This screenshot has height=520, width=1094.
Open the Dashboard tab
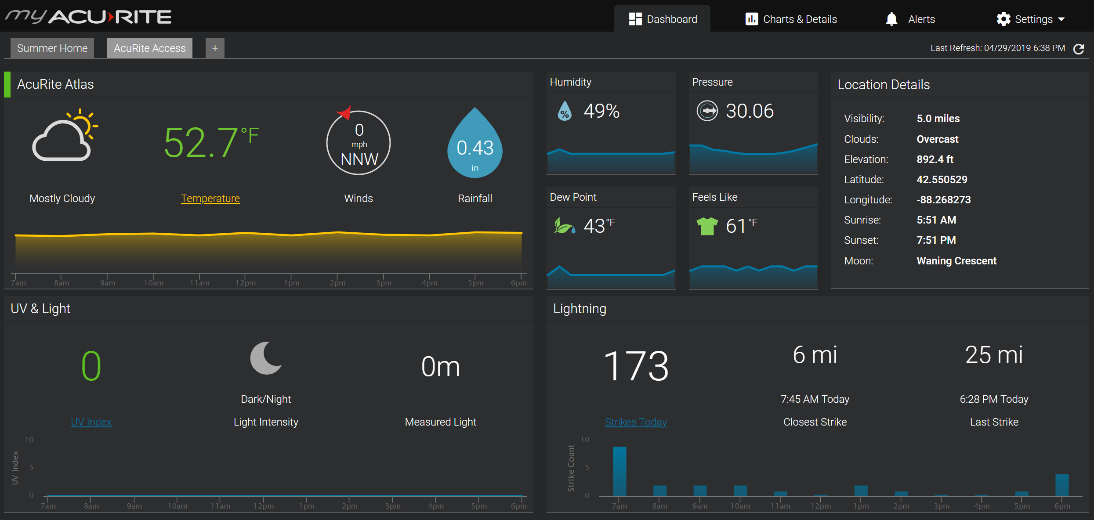tap(663, 19)
